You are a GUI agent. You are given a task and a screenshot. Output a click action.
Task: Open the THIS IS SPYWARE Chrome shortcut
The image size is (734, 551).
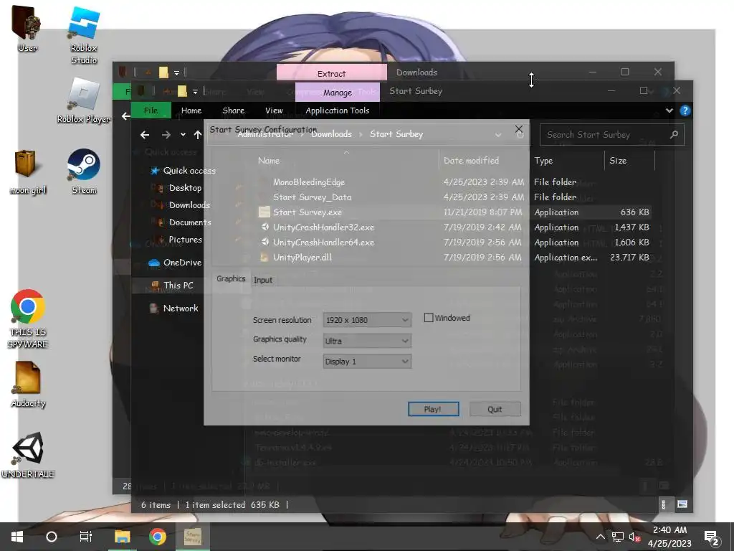[28, 319]
